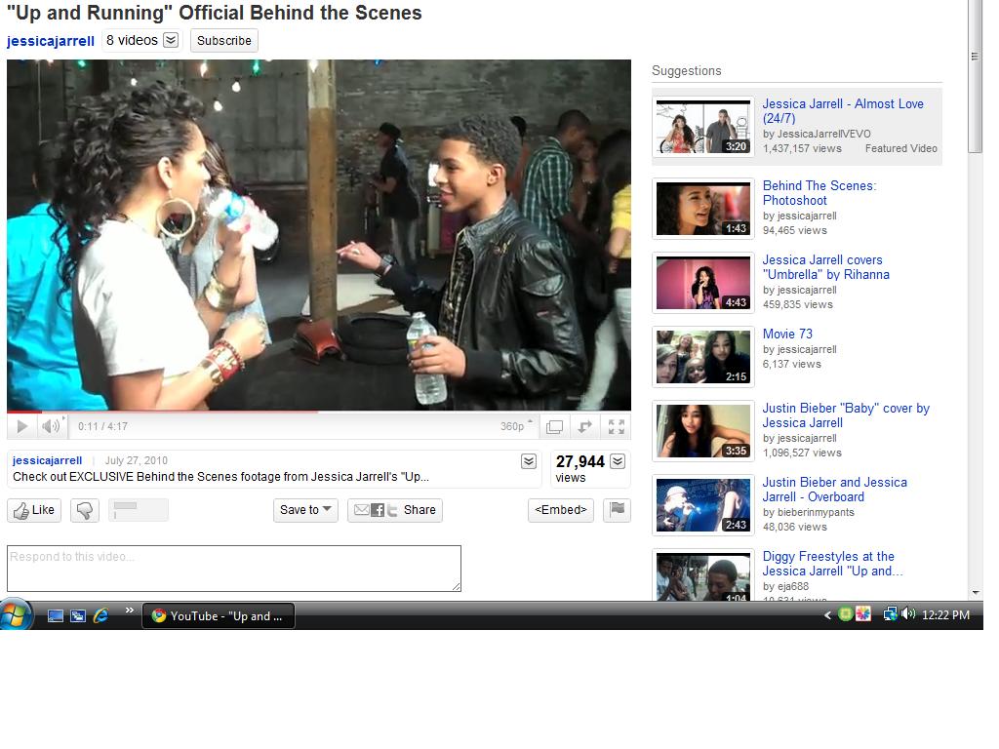Subscribe to jessicajarrell channel

pyautogui.click(x=224, y=41)
